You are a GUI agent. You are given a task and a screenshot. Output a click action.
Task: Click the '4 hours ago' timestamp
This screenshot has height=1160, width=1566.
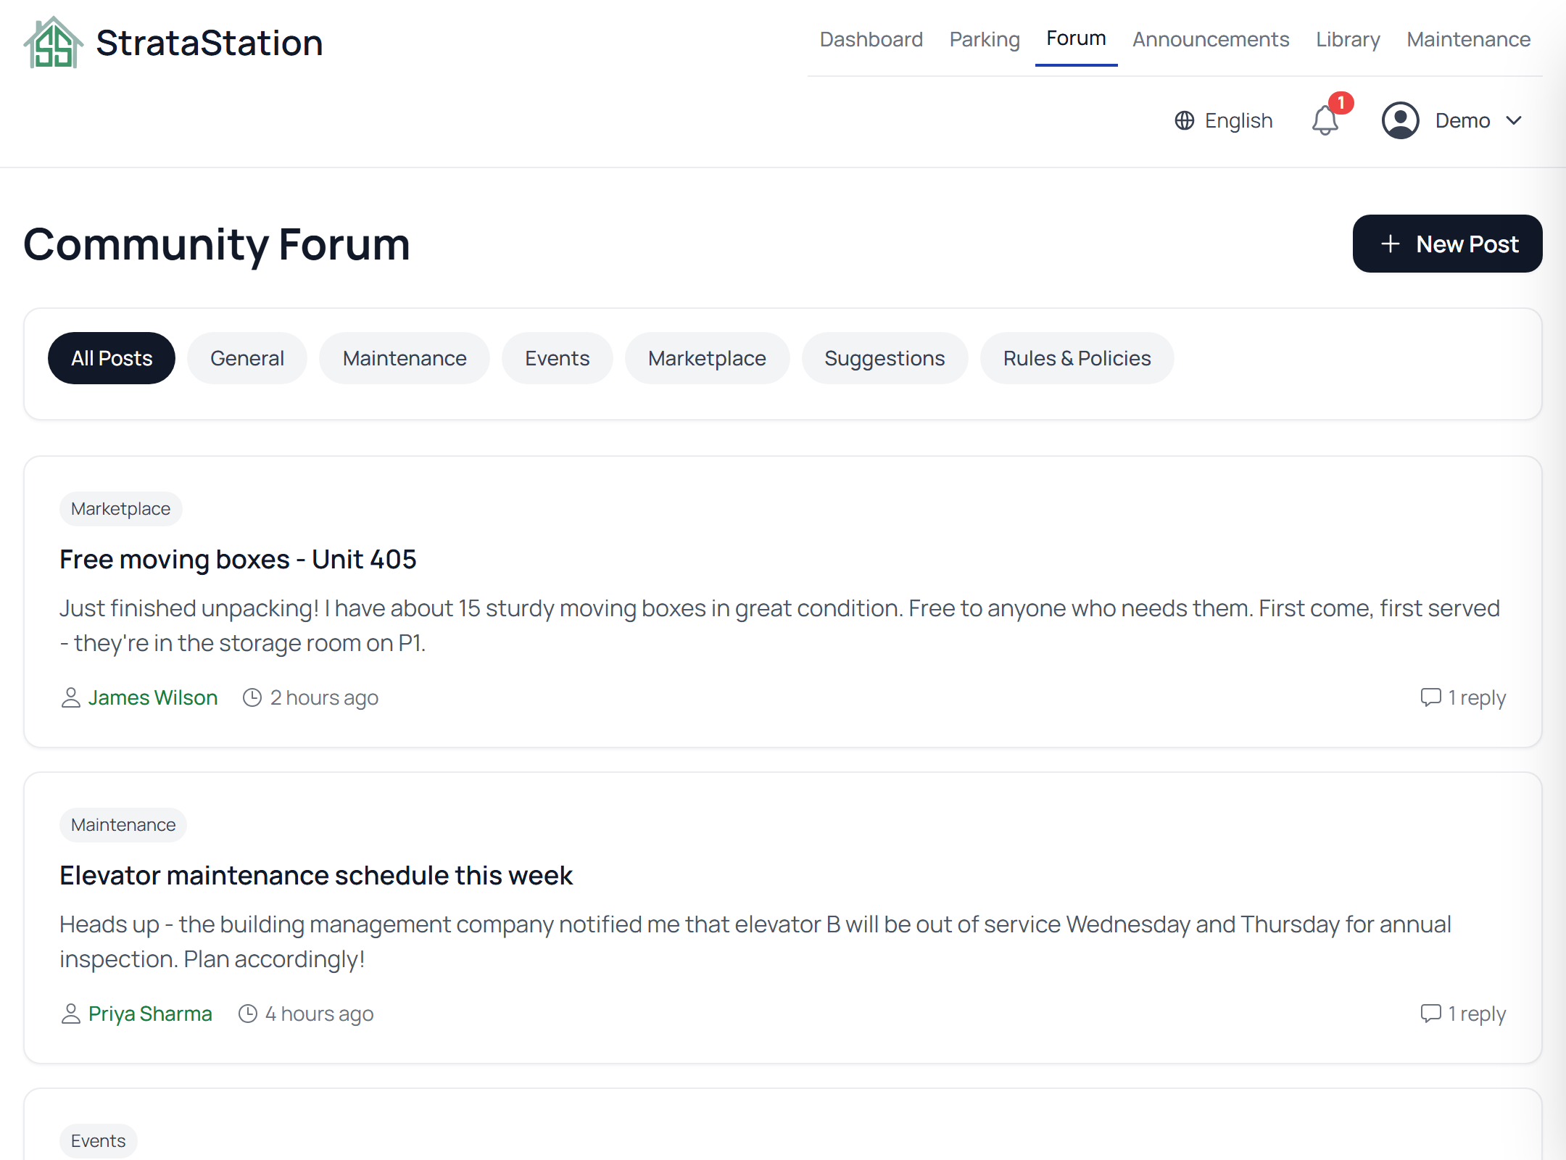click(319, 1014)
